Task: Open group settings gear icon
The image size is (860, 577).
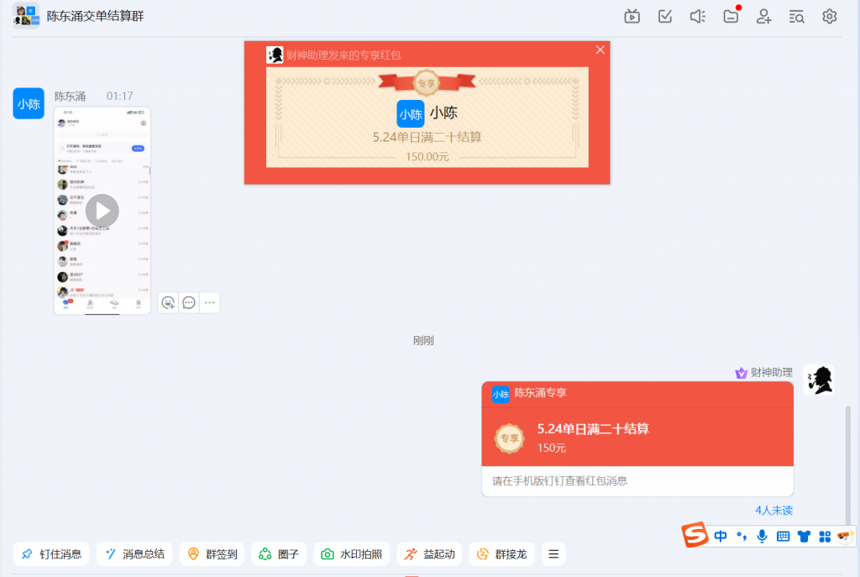Action: 830,16
